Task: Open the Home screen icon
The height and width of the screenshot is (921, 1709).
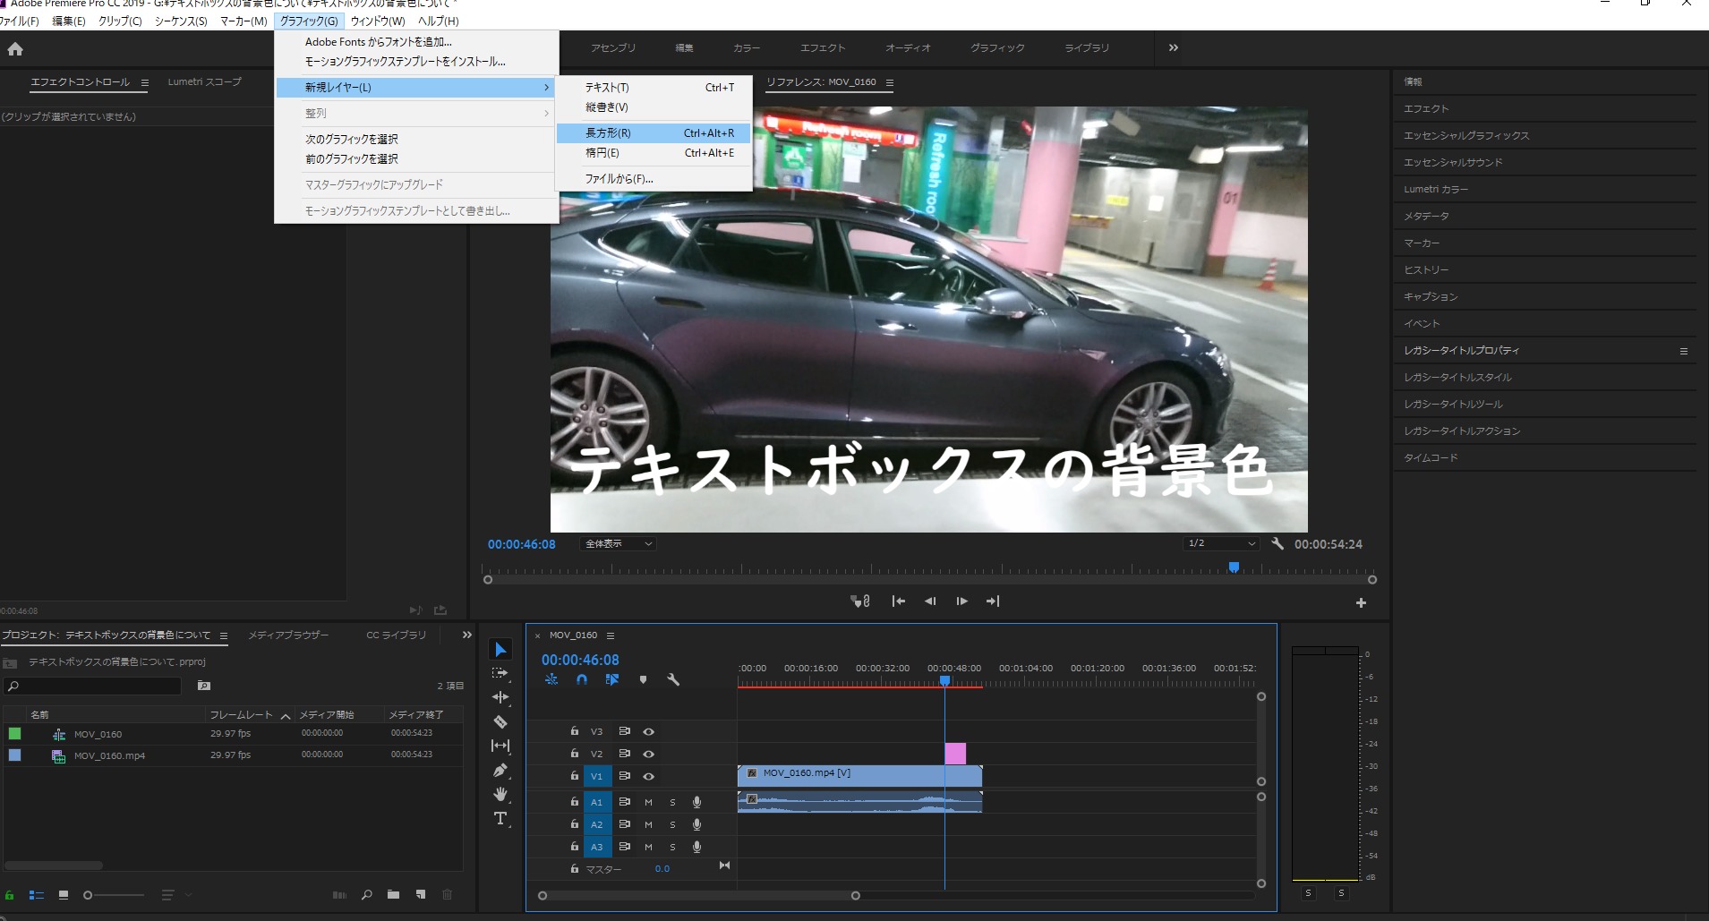Action: point(15,49)
